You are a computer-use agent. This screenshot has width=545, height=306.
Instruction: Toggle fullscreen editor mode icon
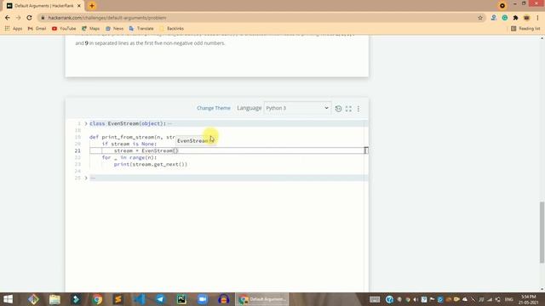tap(348, 109)
